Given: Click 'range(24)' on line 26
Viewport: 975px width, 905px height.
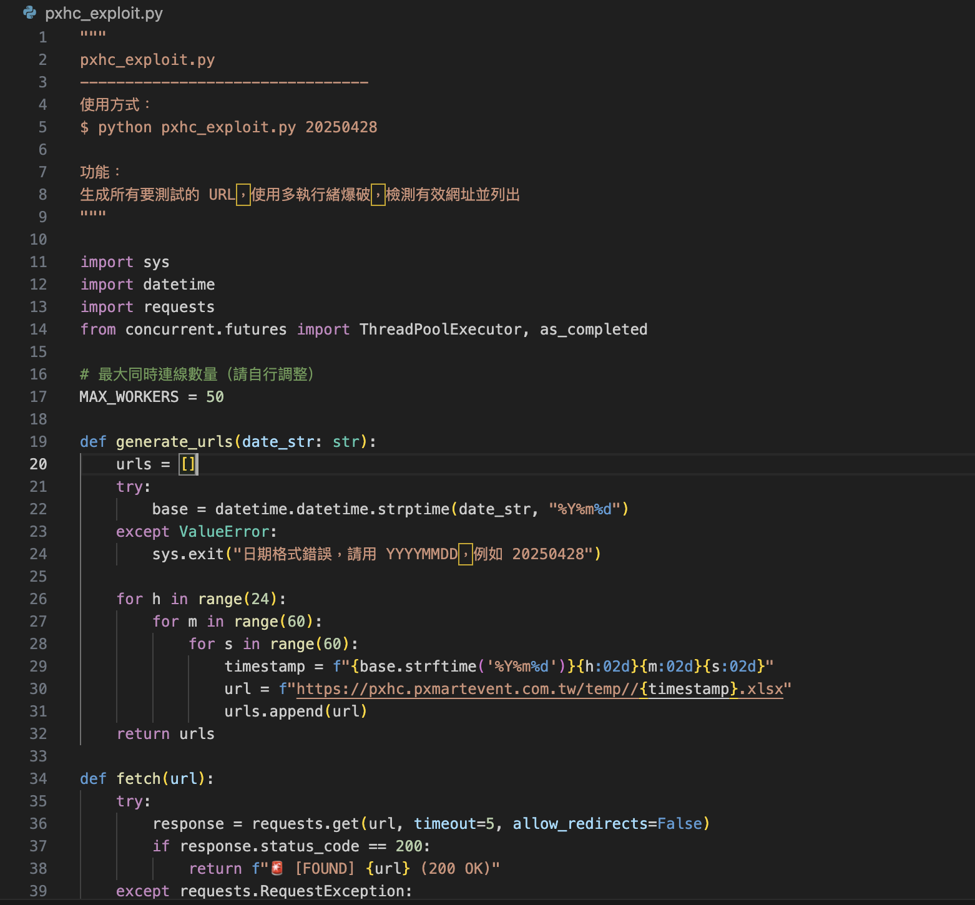Looking at the screenshot, I should (x=238, y=599).
